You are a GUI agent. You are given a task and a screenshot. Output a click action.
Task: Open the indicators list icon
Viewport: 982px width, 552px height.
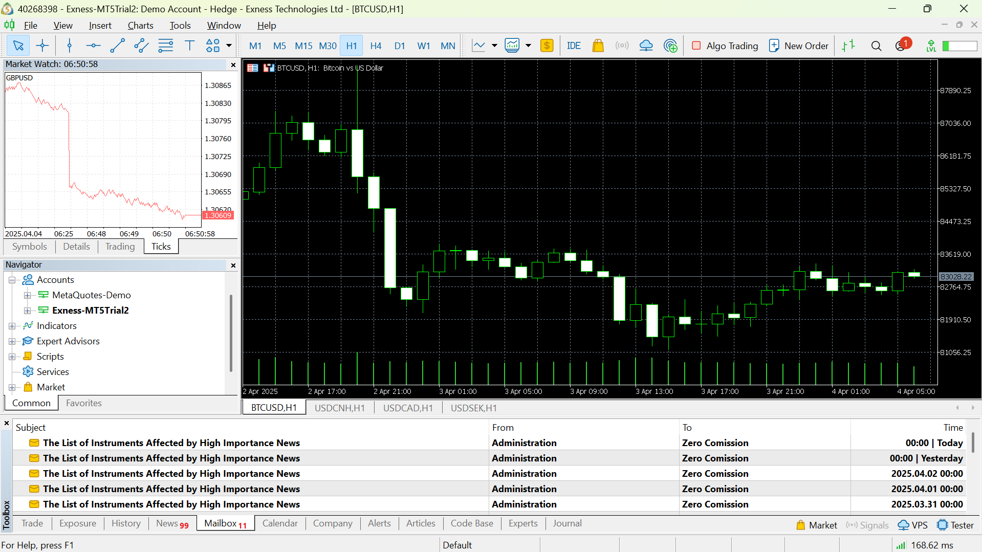[512, 46]
